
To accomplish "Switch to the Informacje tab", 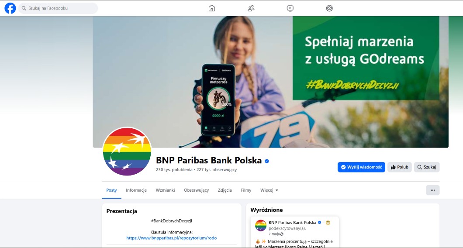I will (x=136, y=190).
